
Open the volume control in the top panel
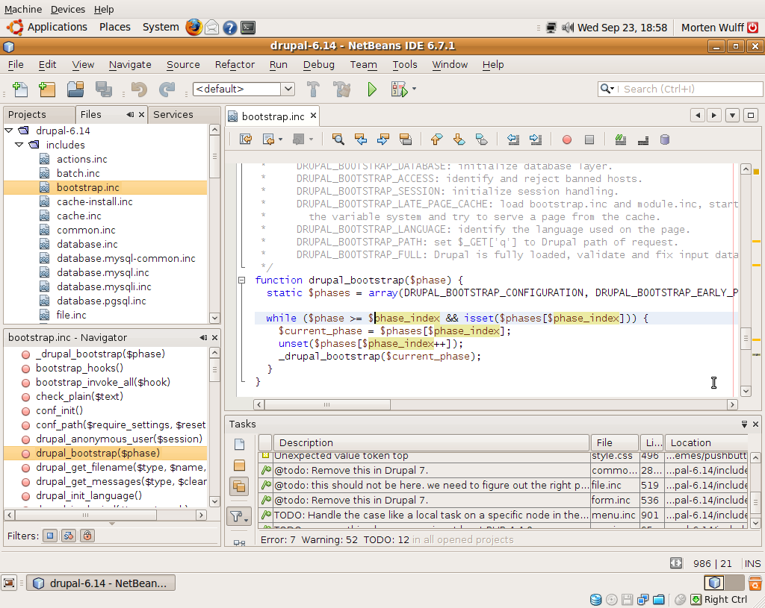[x=568, y=28]
